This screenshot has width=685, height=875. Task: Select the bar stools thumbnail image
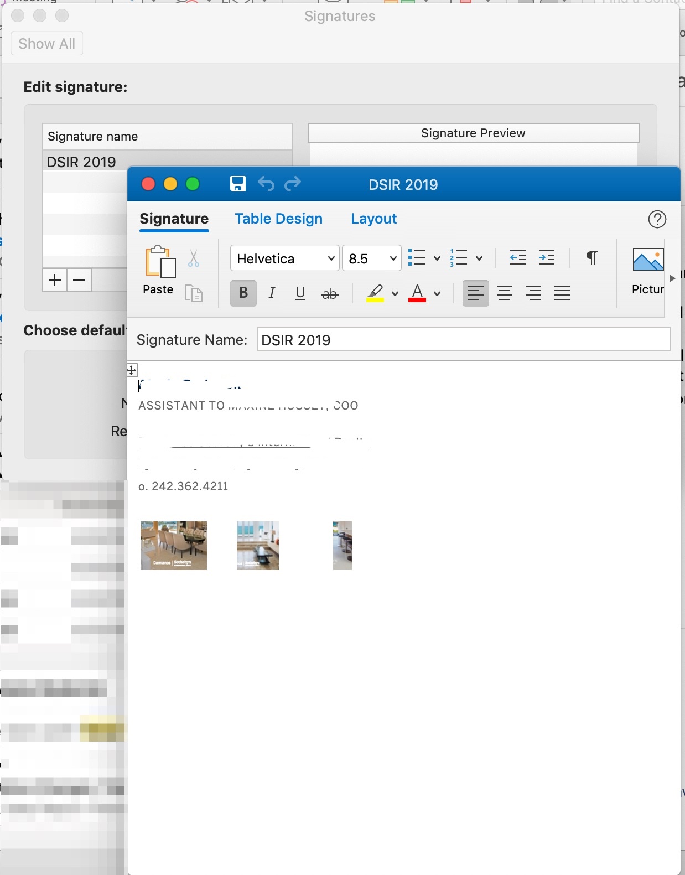coord(342,546)
